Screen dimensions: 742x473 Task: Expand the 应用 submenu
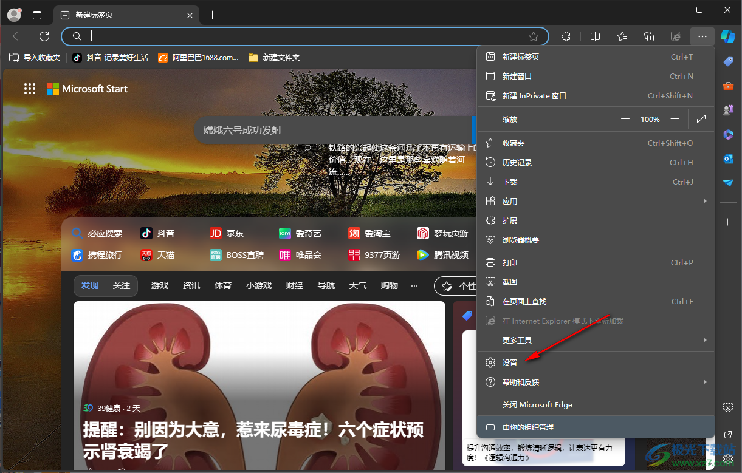tap(596, 201)
